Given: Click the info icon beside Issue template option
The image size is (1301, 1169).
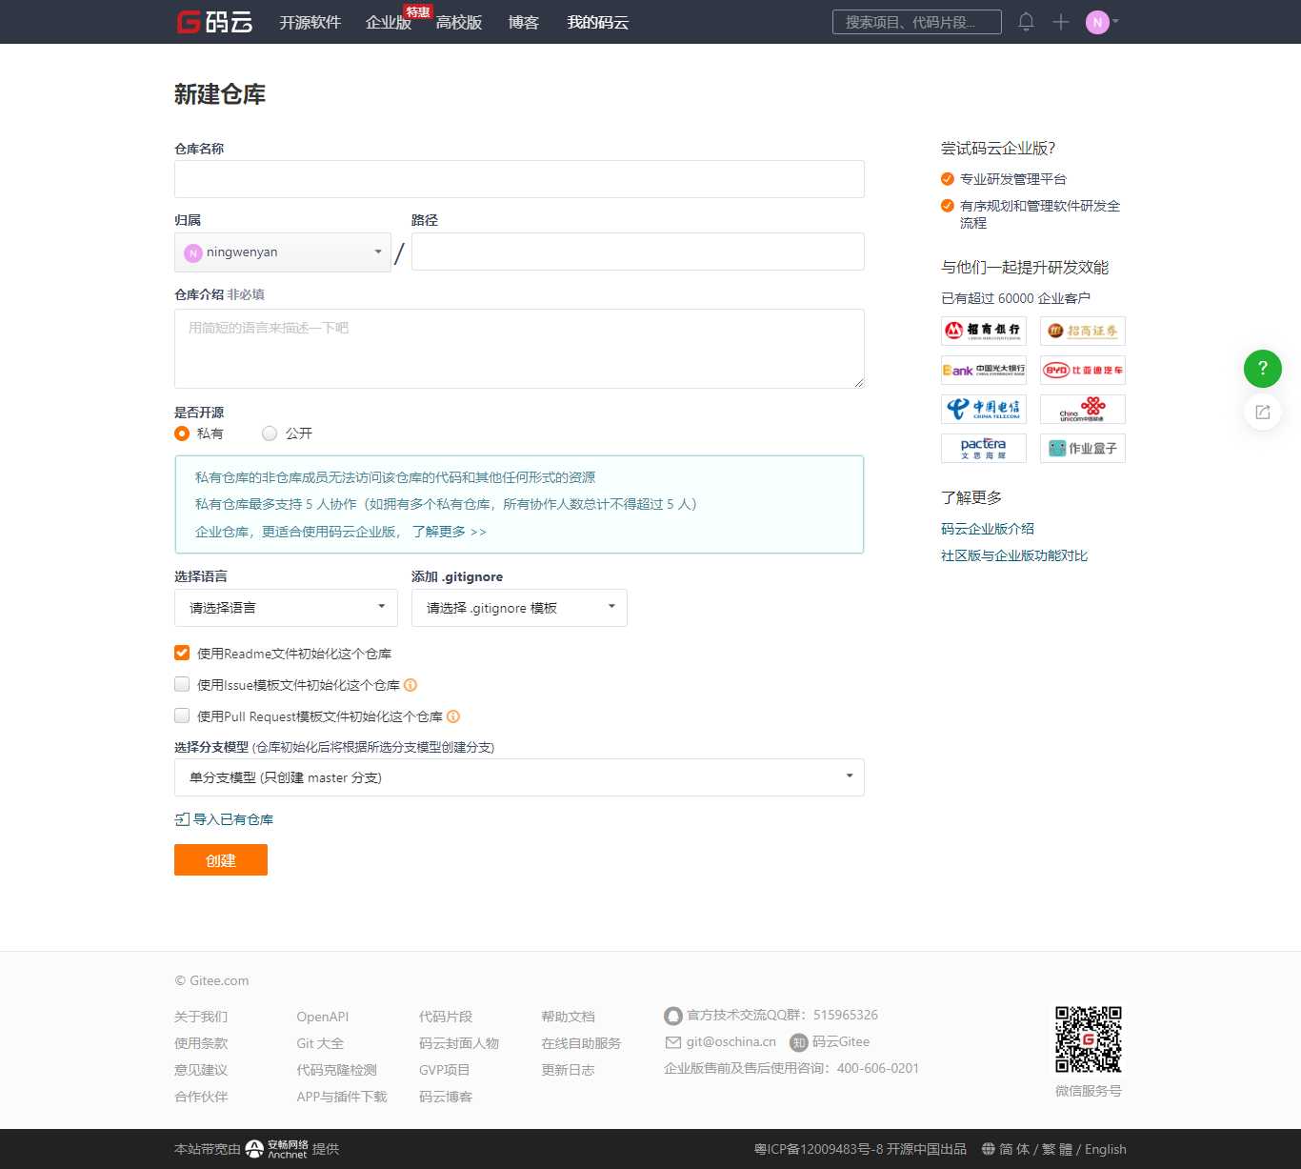Looking at the screenshot, I should tap(410, 685).
